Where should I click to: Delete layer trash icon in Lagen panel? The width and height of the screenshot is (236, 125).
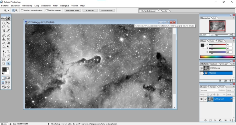click(x=230, y=120)
